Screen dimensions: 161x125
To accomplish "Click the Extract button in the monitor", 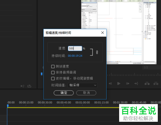I will 156,83.
